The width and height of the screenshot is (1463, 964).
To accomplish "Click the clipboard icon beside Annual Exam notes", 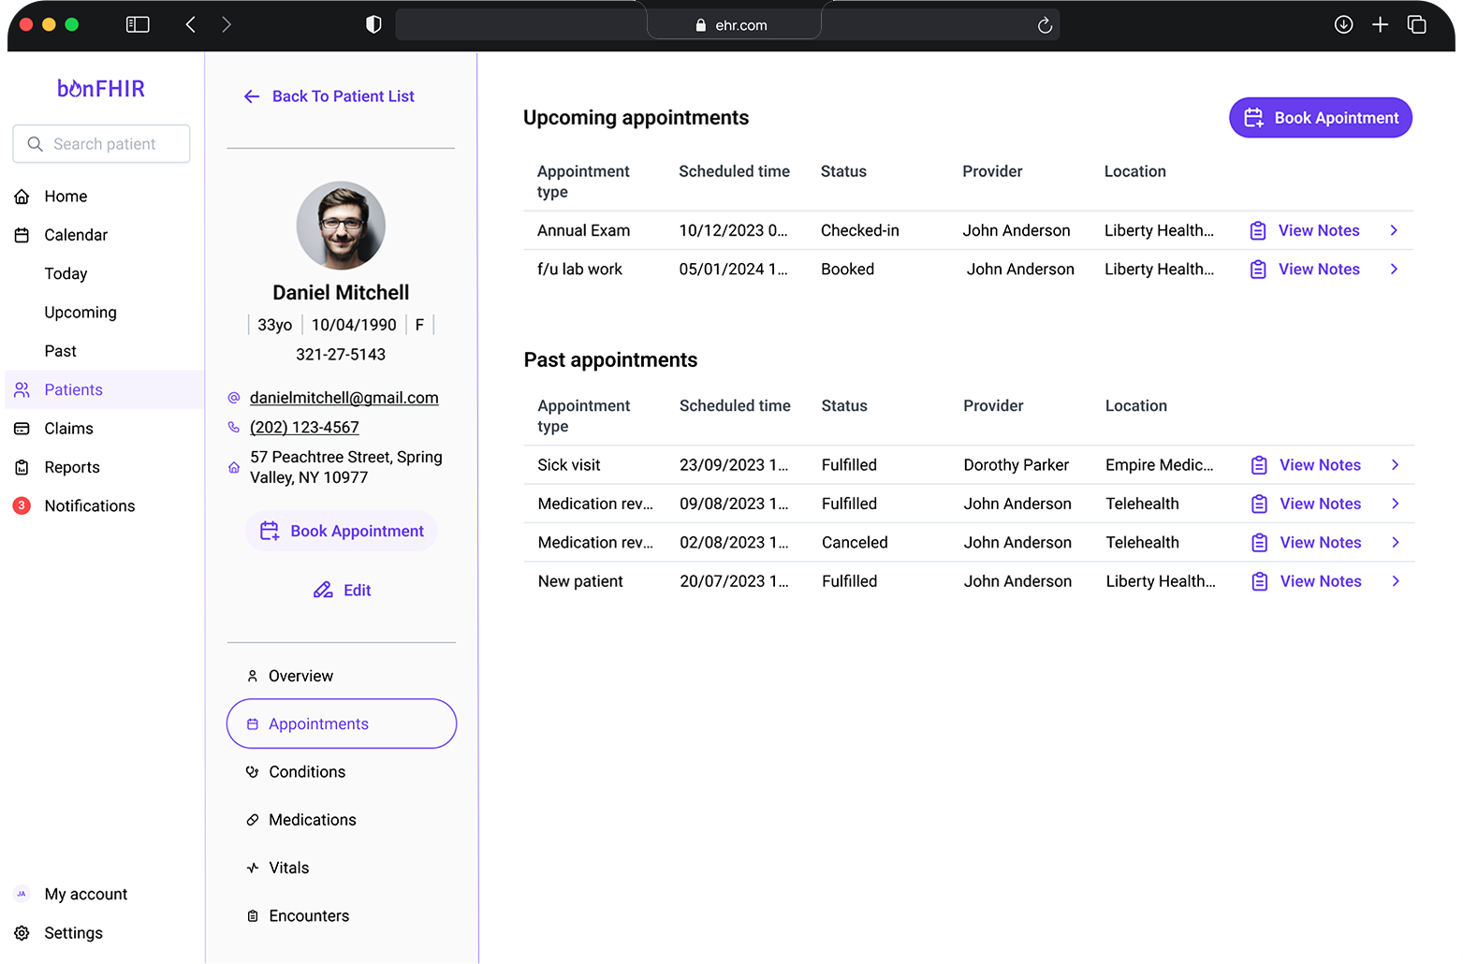I will pyautogui.click(x=1257, y=230).
